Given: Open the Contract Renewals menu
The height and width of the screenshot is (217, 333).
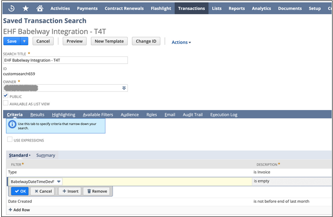Looking at the screenshot, I should [124, 8].
